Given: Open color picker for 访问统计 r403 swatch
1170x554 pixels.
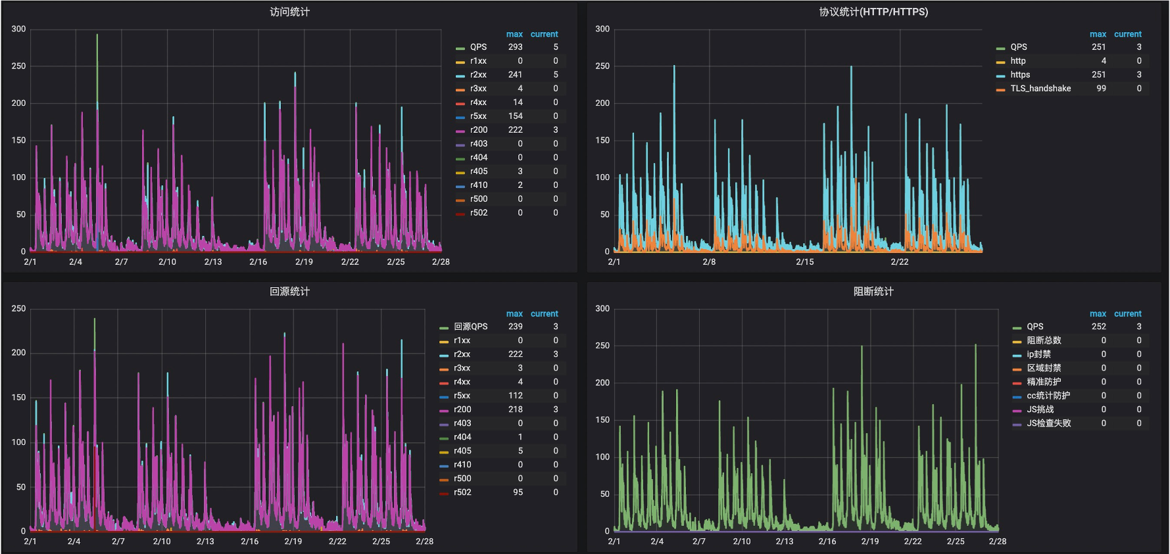Looking at the screenshot, I should 460,145.
